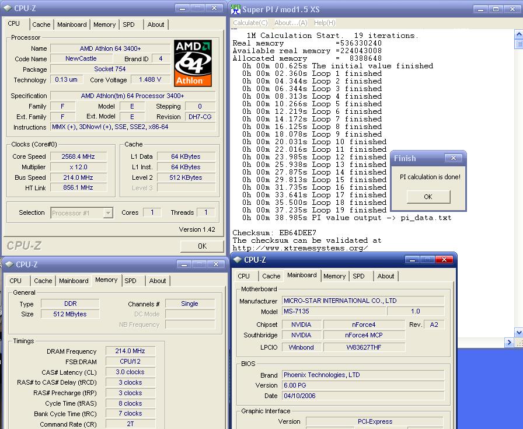Click the LPCIO W83627THF field
Viewport: 523px width, 429px height.
point(364,347)
